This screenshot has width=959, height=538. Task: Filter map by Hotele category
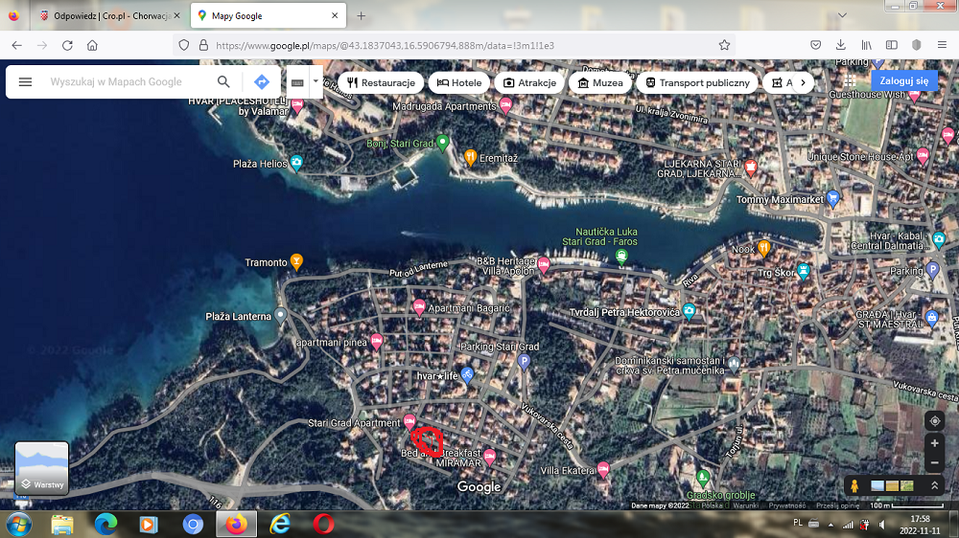tap(459, 82)
